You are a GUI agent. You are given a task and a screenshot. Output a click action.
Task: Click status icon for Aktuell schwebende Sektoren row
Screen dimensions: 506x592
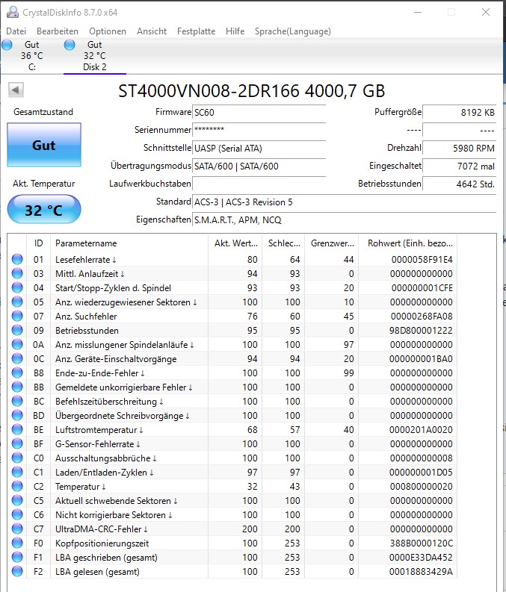click(17, 500)
